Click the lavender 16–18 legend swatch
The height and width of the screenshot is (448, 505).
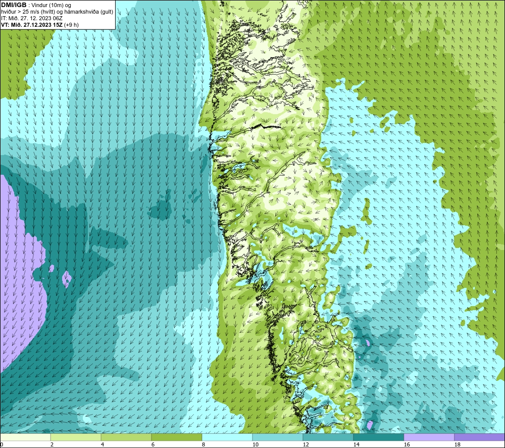point(429,437)
